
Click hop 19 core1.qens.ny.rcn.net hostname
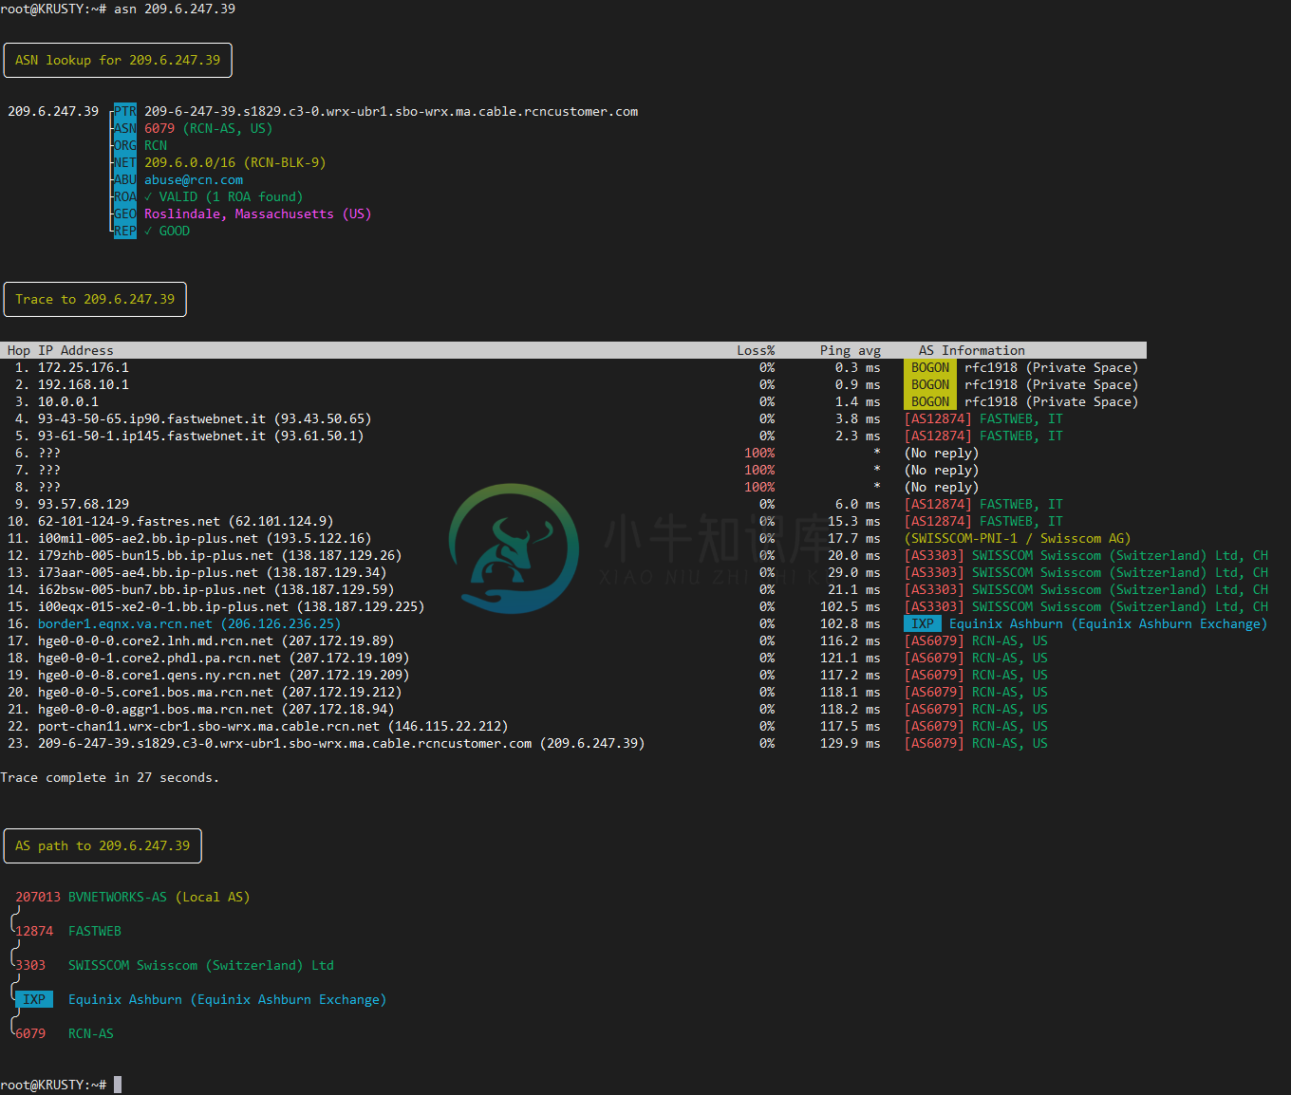point(159,675)
